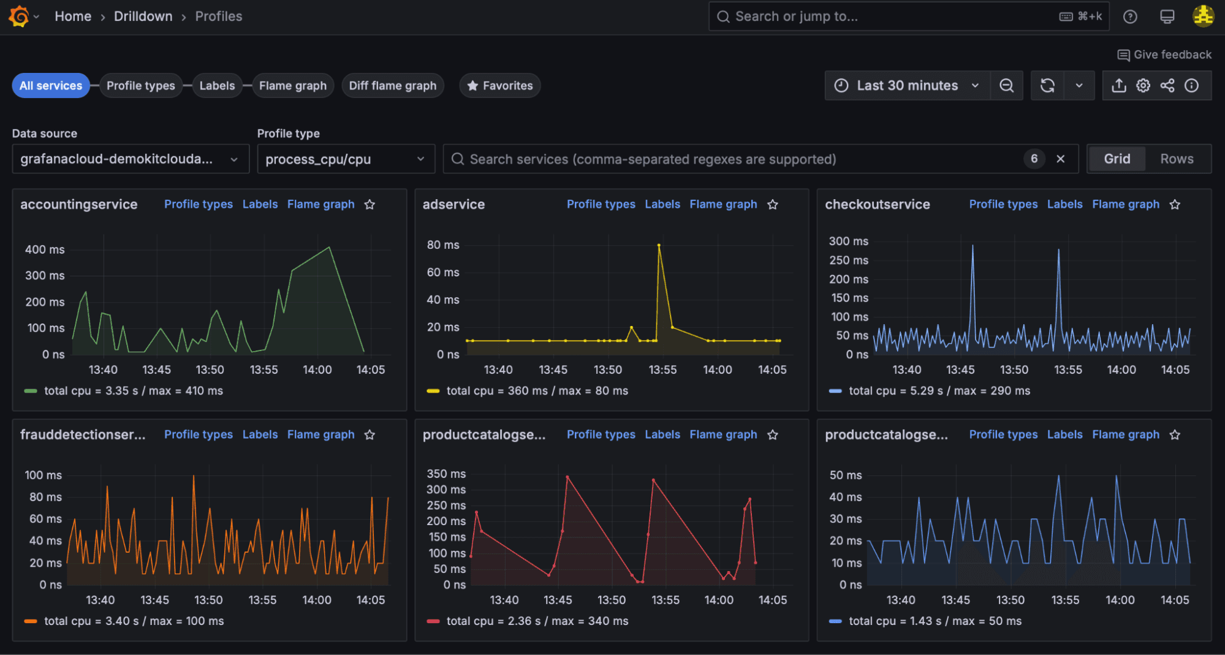This screenshot has height=655, width=1225.
Task: Select the Labels tab
Action: coord(217,85)
